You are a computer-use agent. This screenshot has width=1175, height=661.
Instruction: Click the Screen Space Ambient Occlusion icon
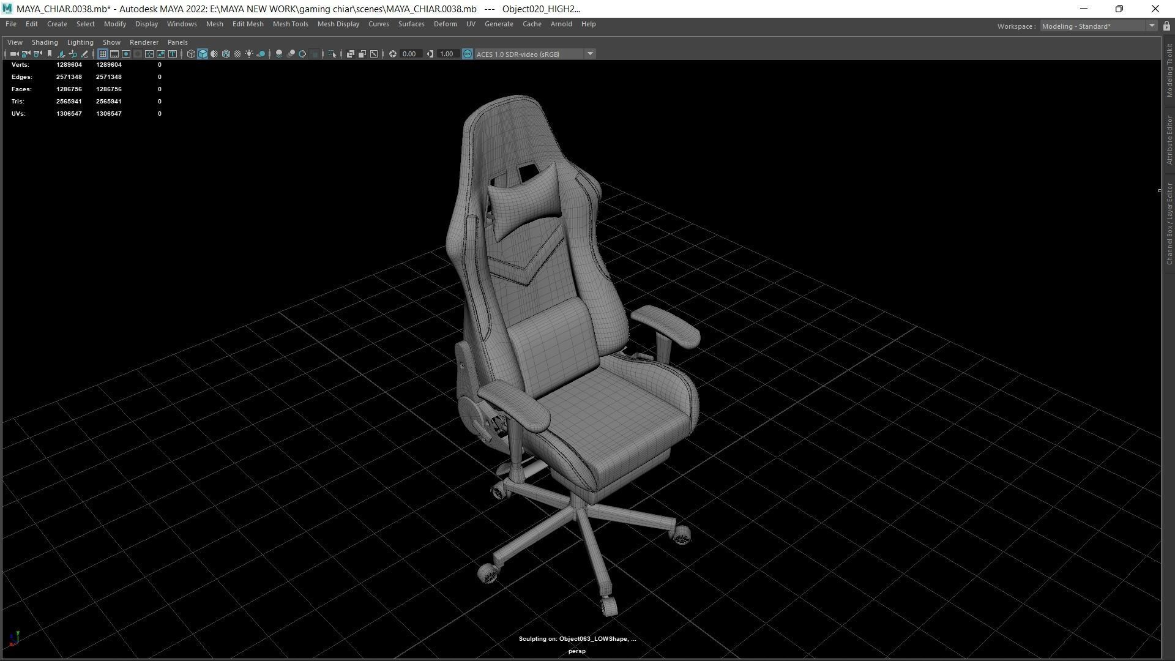tap(279, 54)
